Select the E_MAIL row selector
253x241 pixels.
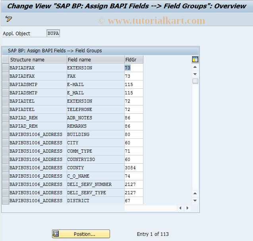point(6,93)
